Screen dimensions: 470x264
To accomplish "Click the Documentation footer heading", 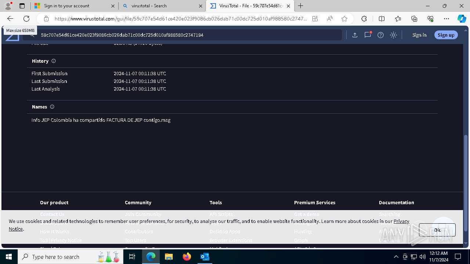I will pos(397,202).
